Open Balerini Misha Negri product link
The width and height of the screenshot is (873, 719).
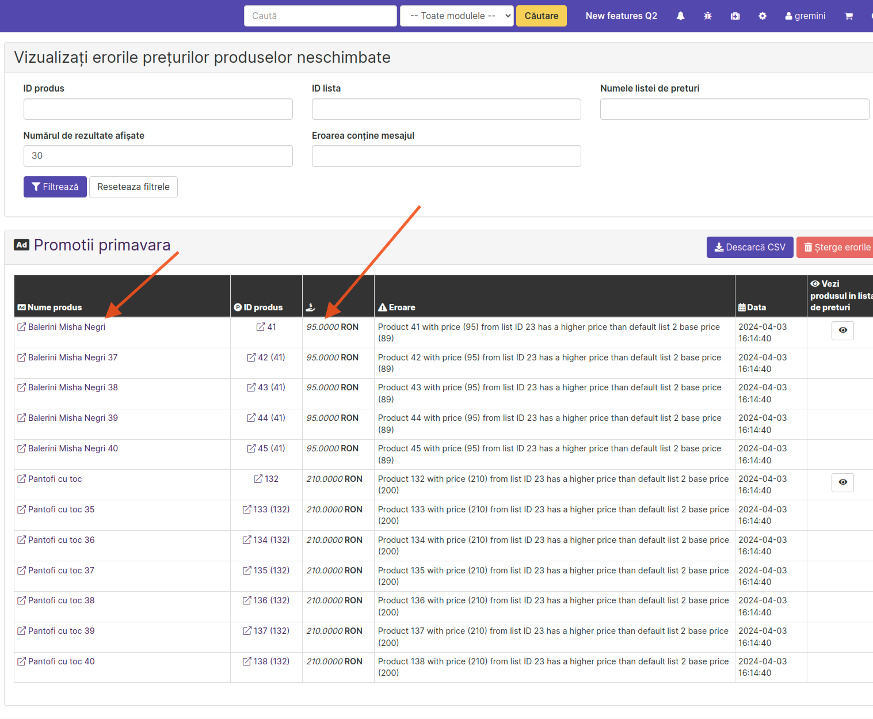[x=62, y=327]
